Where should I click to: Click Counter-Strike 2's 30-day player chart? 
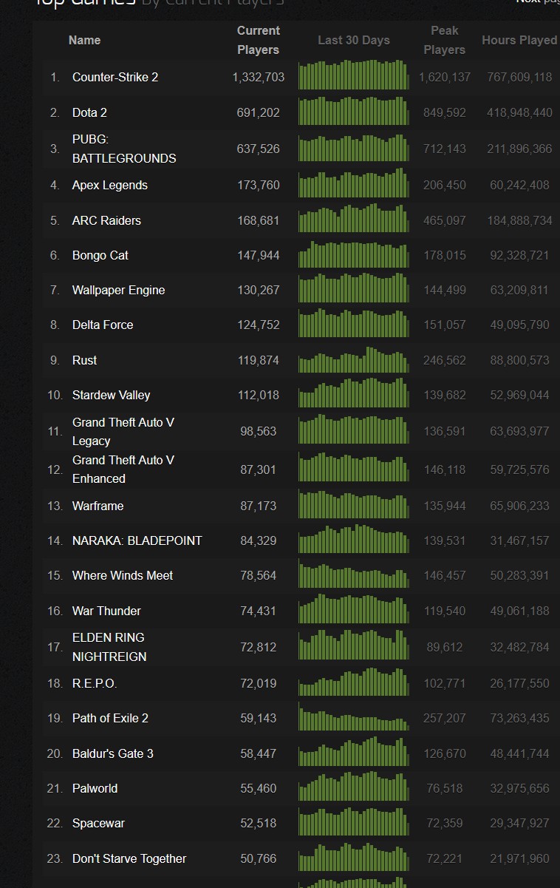coord(354,75)
